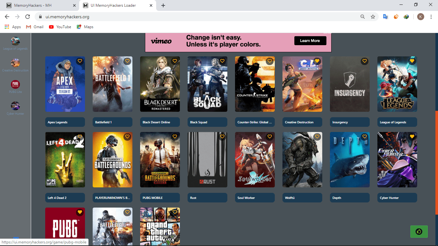Reload the page with the refresh icon
The width and height of the screenshot is (438, 246).
click(x=28, y=17)
